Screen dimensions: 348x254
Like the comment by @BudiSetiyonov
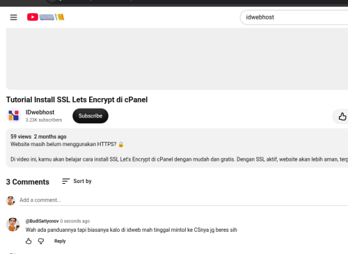(29, 241)
